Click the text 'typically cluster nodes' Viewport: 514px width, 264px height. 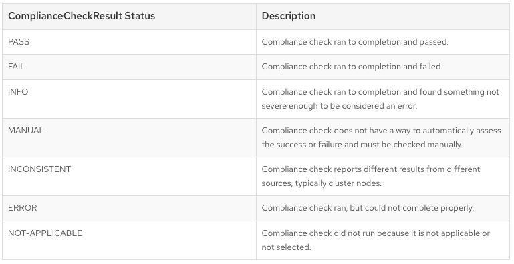338,183
